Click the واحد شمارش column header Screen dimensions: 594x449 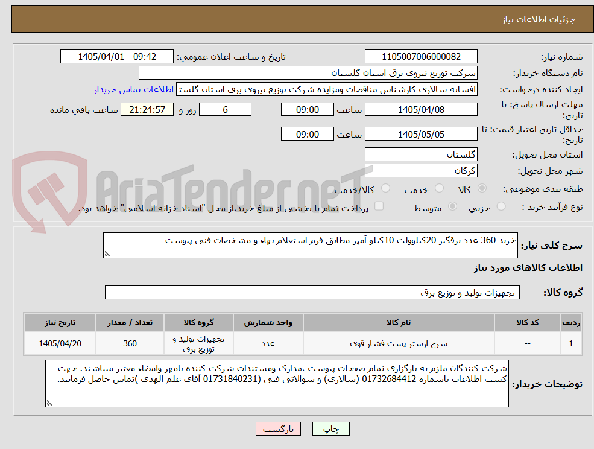tap(268, 322)
